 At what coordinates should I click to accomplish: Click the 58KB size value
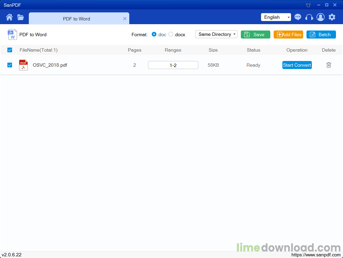click(213, 65)
